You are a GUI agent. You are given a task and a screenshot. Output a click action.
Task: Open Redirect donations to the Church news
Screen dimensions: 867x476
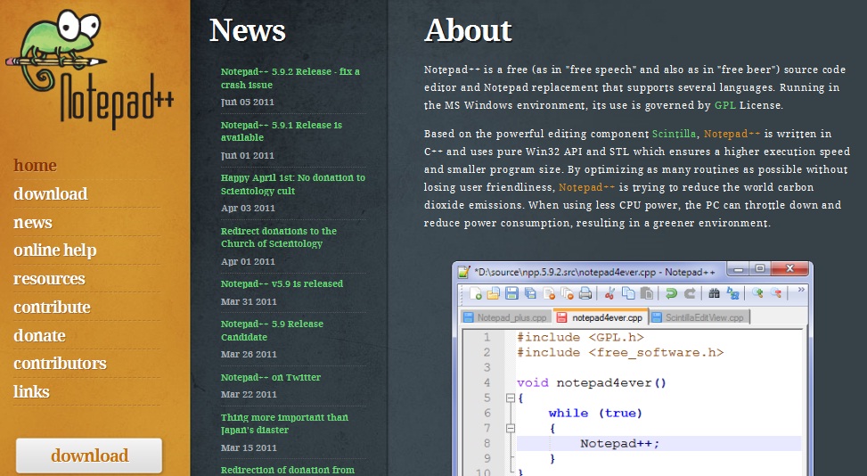tap(279, 237)
